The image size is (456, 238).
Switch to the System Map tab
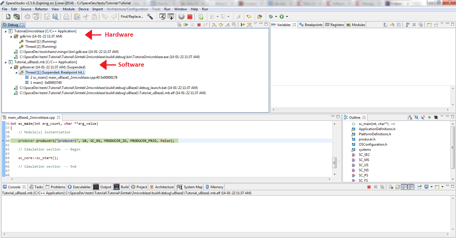coord(190,187)
